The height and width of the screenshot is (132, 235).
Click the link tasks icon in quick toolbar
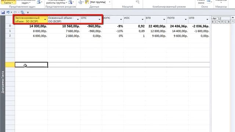click(x=23, y=12)
